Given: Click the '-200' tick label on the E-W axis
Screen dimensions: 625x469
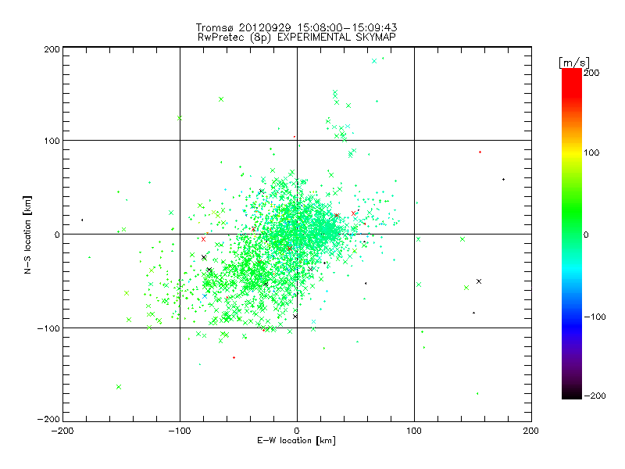Looking at the screenshot, I should (62, 431).
